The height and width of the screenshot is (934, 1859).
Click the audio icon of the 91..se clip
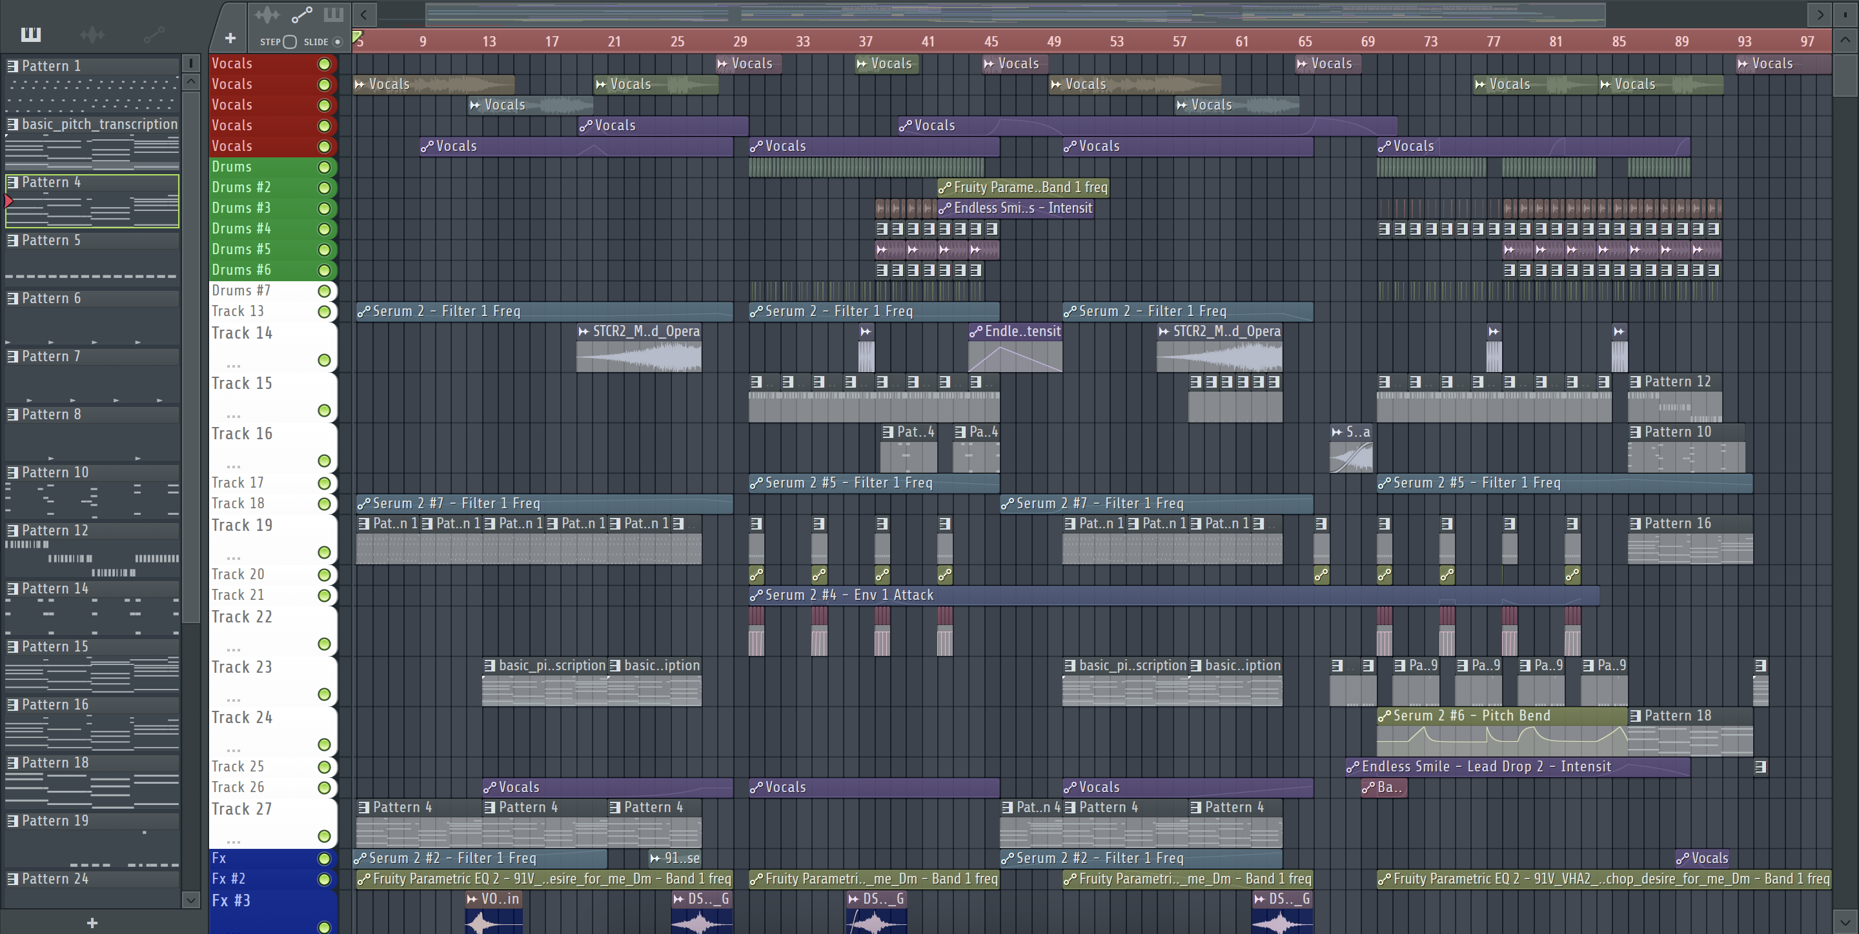coord(655,859)
